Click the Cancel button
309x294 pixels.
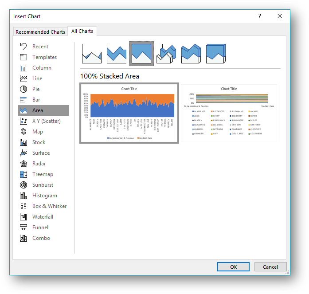[x=270, y=267]
